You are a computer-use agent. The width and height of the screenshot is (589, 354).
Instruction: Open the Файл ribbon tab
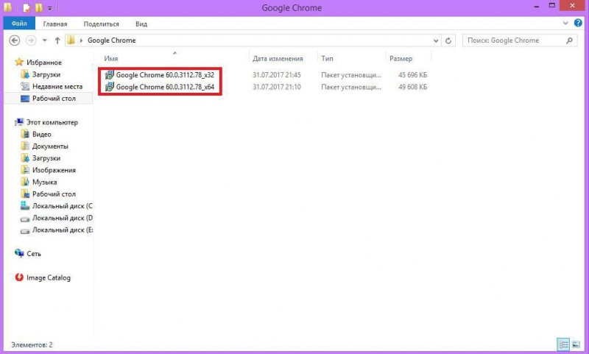click(19, 24)
